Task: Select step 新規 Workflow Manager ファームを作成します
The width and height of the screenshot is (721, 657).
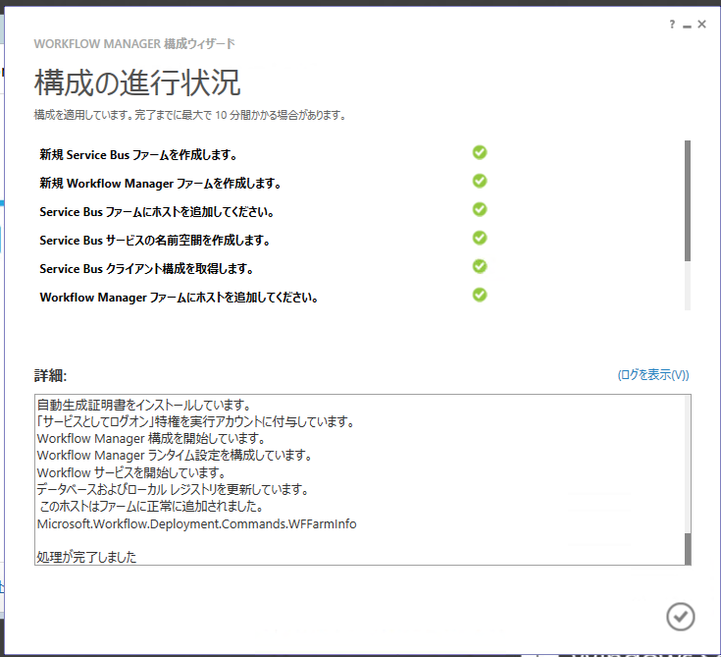Action: pos(160,184)
